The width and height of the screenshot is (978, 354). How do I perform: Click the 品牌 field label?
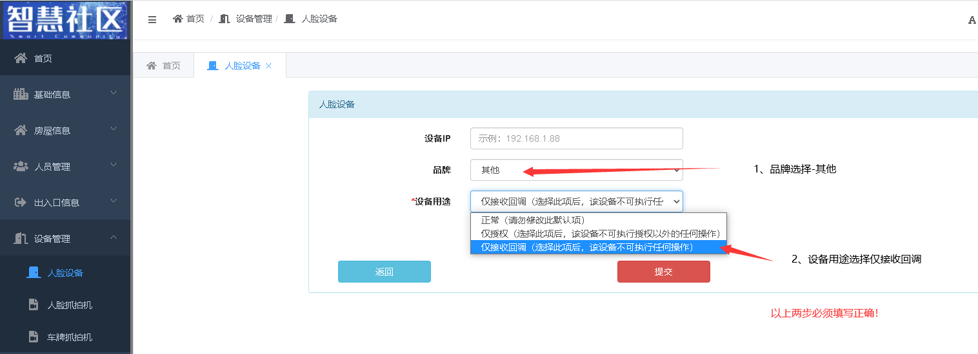point(442,170)
